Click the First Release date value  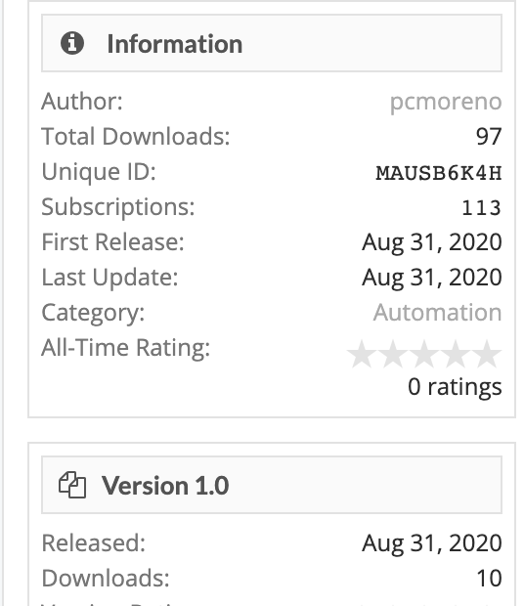(432, 242)
